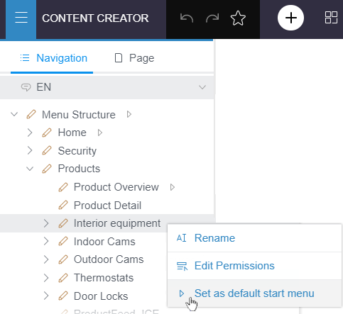Click the speech bubble language icon
343x314 pixels.
click(26, 87)
